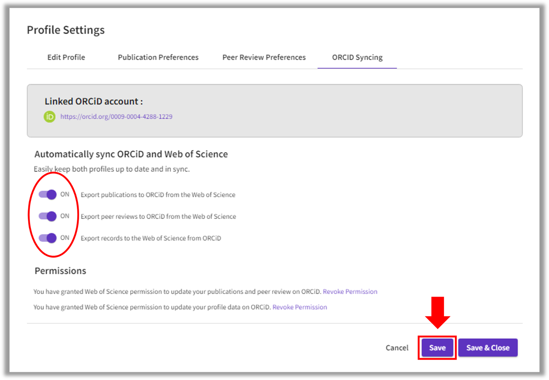Toggle Export peer reviews to ORCiD switch
The image size is (549, 380).
coord(48,216)
